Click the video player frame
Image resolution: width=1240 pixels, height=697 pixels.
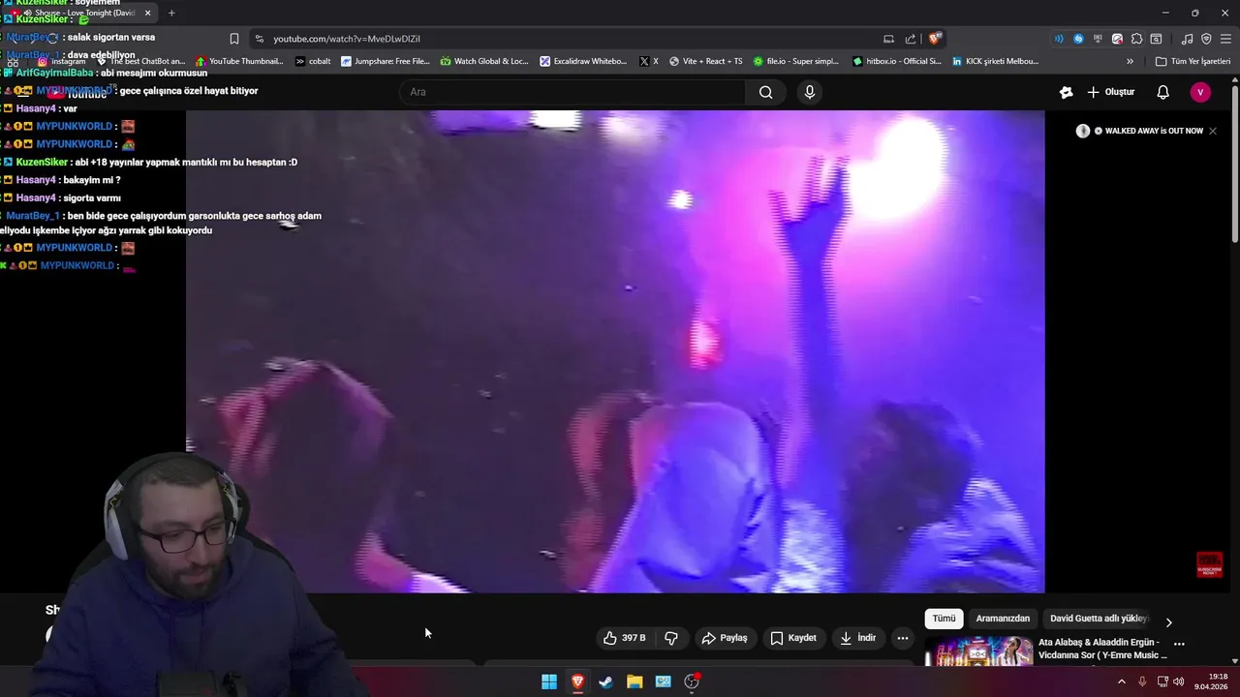(615, 350)
